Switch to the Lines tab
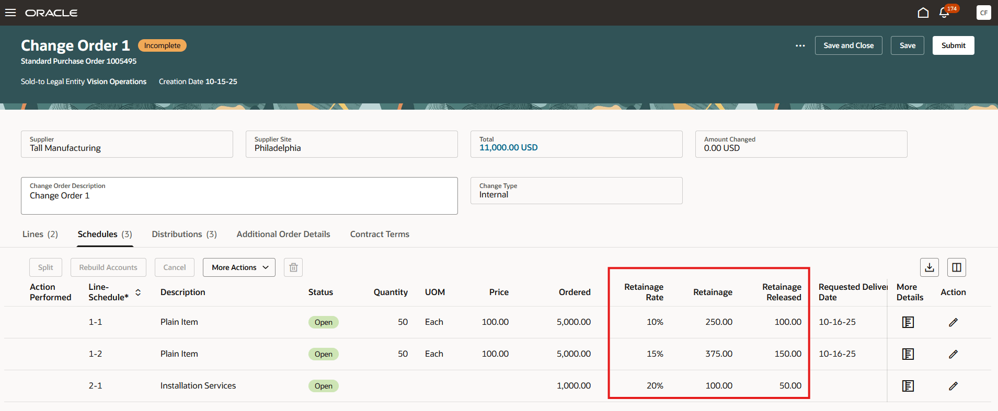This screenshot has width=998, height=411. [40, 234]
